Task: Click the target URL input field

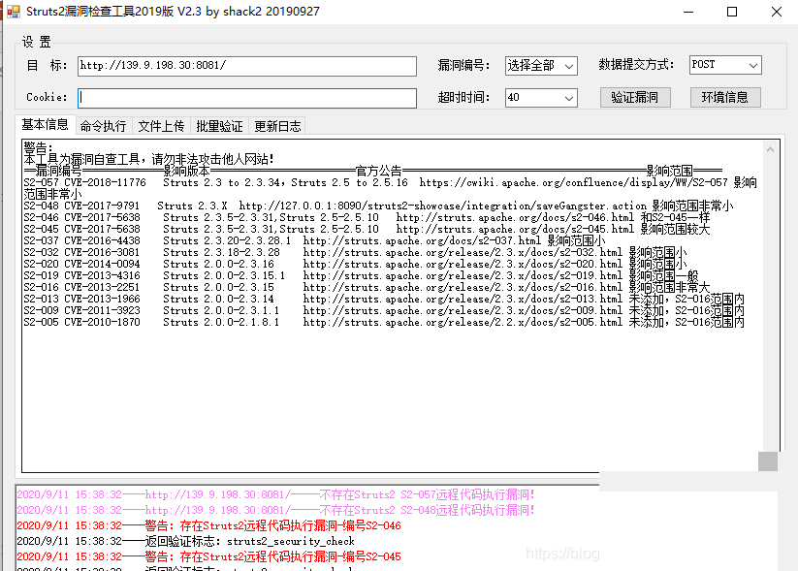Action: tap(247, 66)
